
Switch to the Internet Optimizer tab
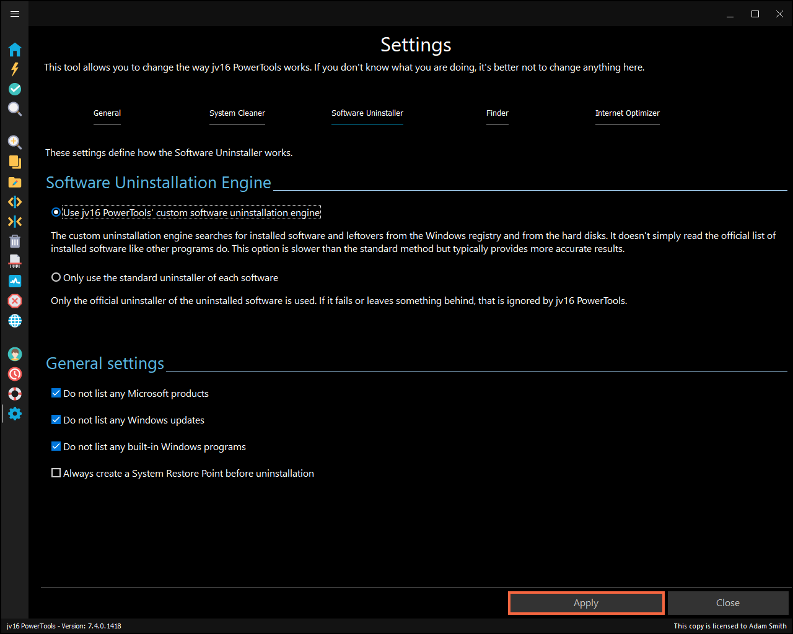click(627, 113)
